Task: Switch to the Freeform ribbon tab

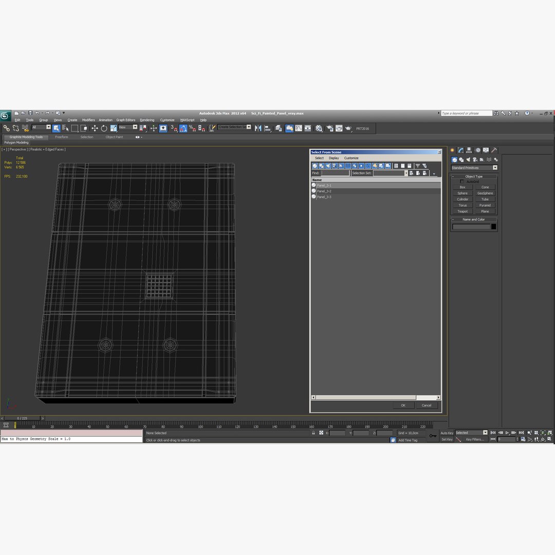Action: (x=62, y=137)
